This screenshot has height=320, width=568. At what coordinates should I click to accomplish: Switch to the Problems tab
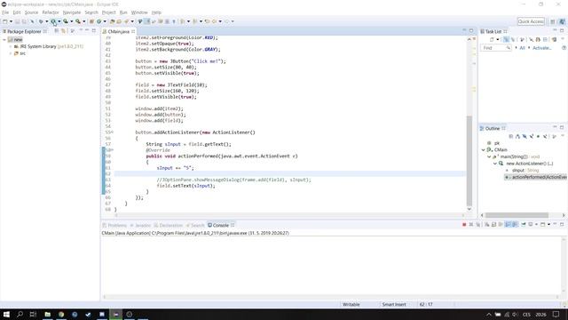click(x=114, y=225)
